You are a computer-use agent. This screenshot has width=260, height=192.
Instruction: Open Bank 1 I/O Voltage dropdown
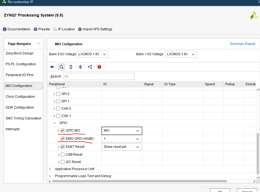tap(181, 54)
